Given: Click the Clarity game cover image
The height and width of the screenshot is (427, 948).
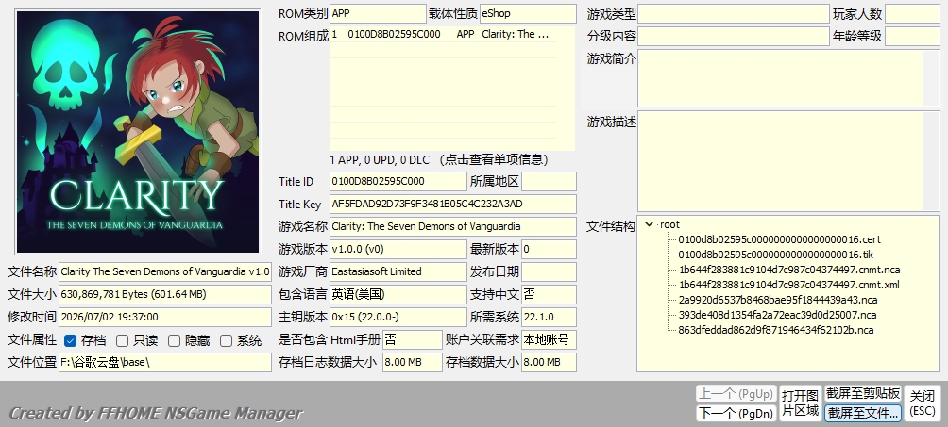Looking at the screenshot, I should pyautogui.click(x=138, y=132).
